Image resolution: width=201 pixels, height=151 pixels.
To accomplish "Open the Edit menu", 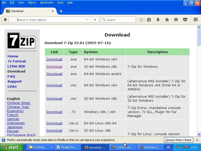I will 12,3.
